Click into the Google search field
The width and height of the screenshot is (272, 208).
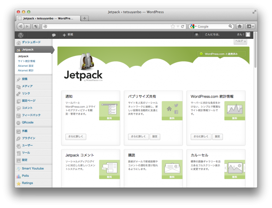(x=213, y=27)
